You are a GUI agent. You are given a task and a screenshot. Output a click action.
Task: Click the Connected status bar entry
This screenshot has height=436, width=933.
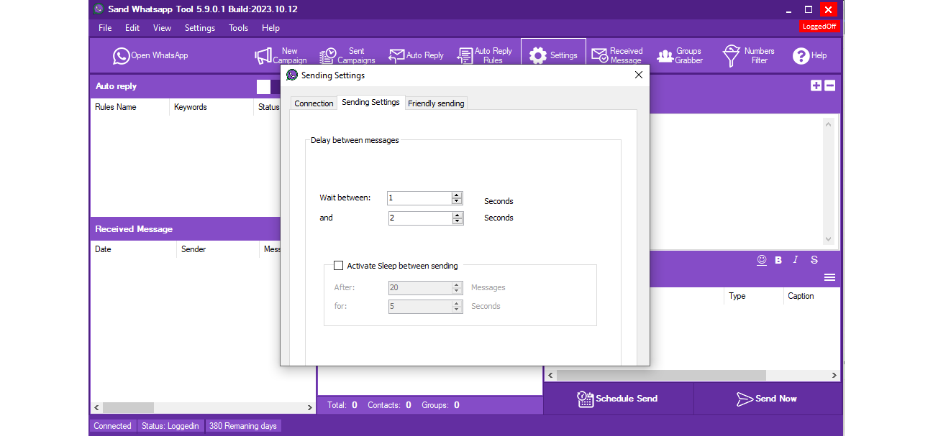point(113,426)
